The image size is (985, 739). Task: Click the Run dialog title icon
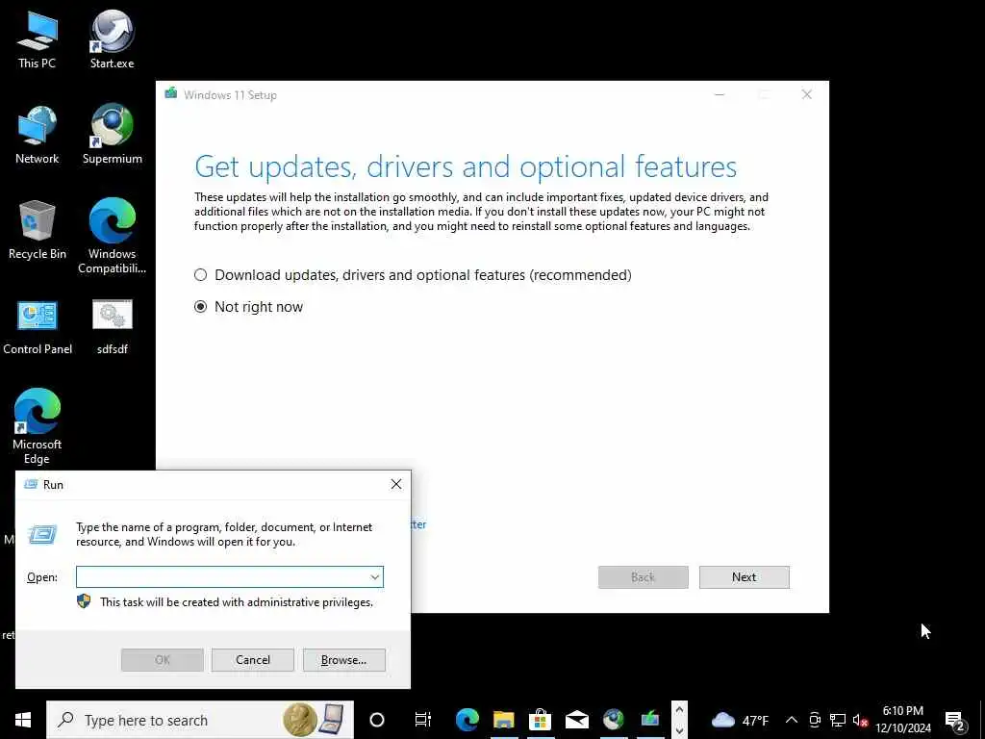(x=30, y=484)
